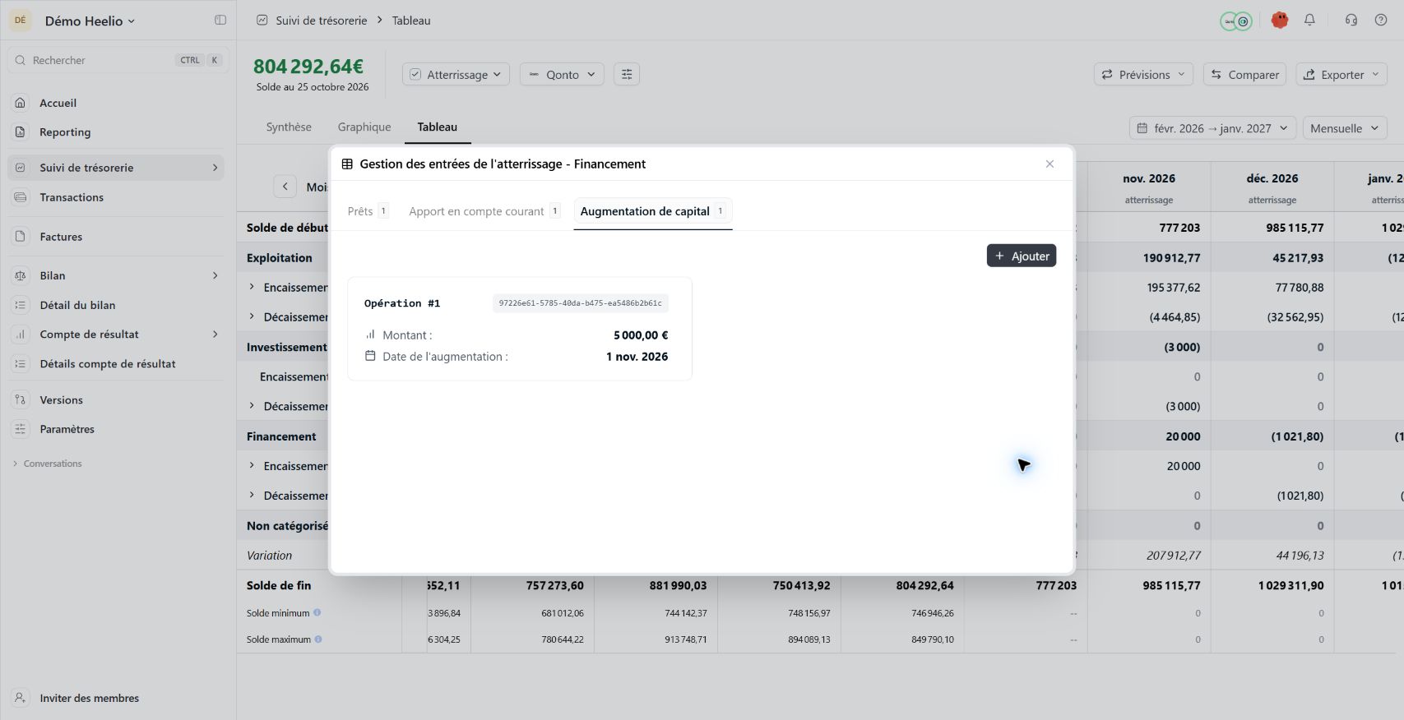Click the Ajouter button
The width and height of the screenshot is (1404, 720).
point(1022,256)
